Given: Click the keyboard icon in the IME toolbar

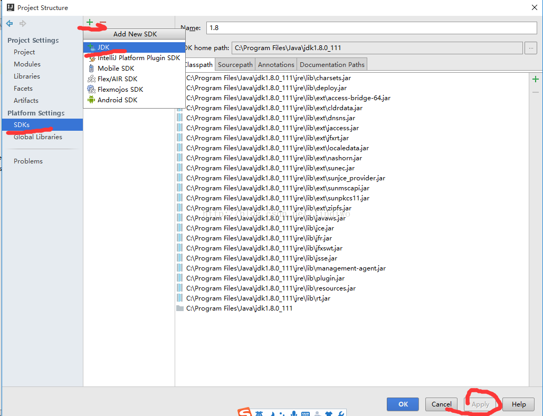Looking at the screenshot, I should click(x=306, y=413).
